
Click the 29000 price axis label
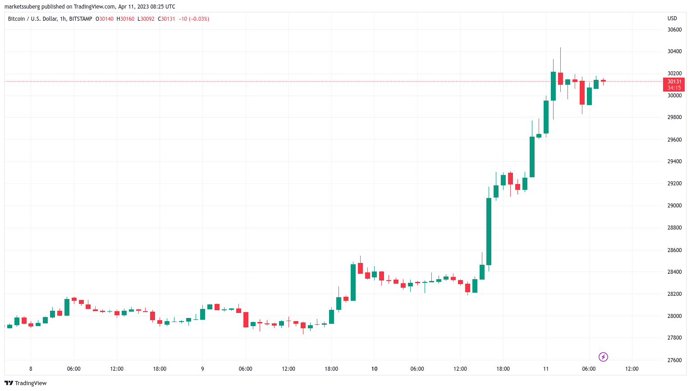pyautogui.click(x=674, y=206)
